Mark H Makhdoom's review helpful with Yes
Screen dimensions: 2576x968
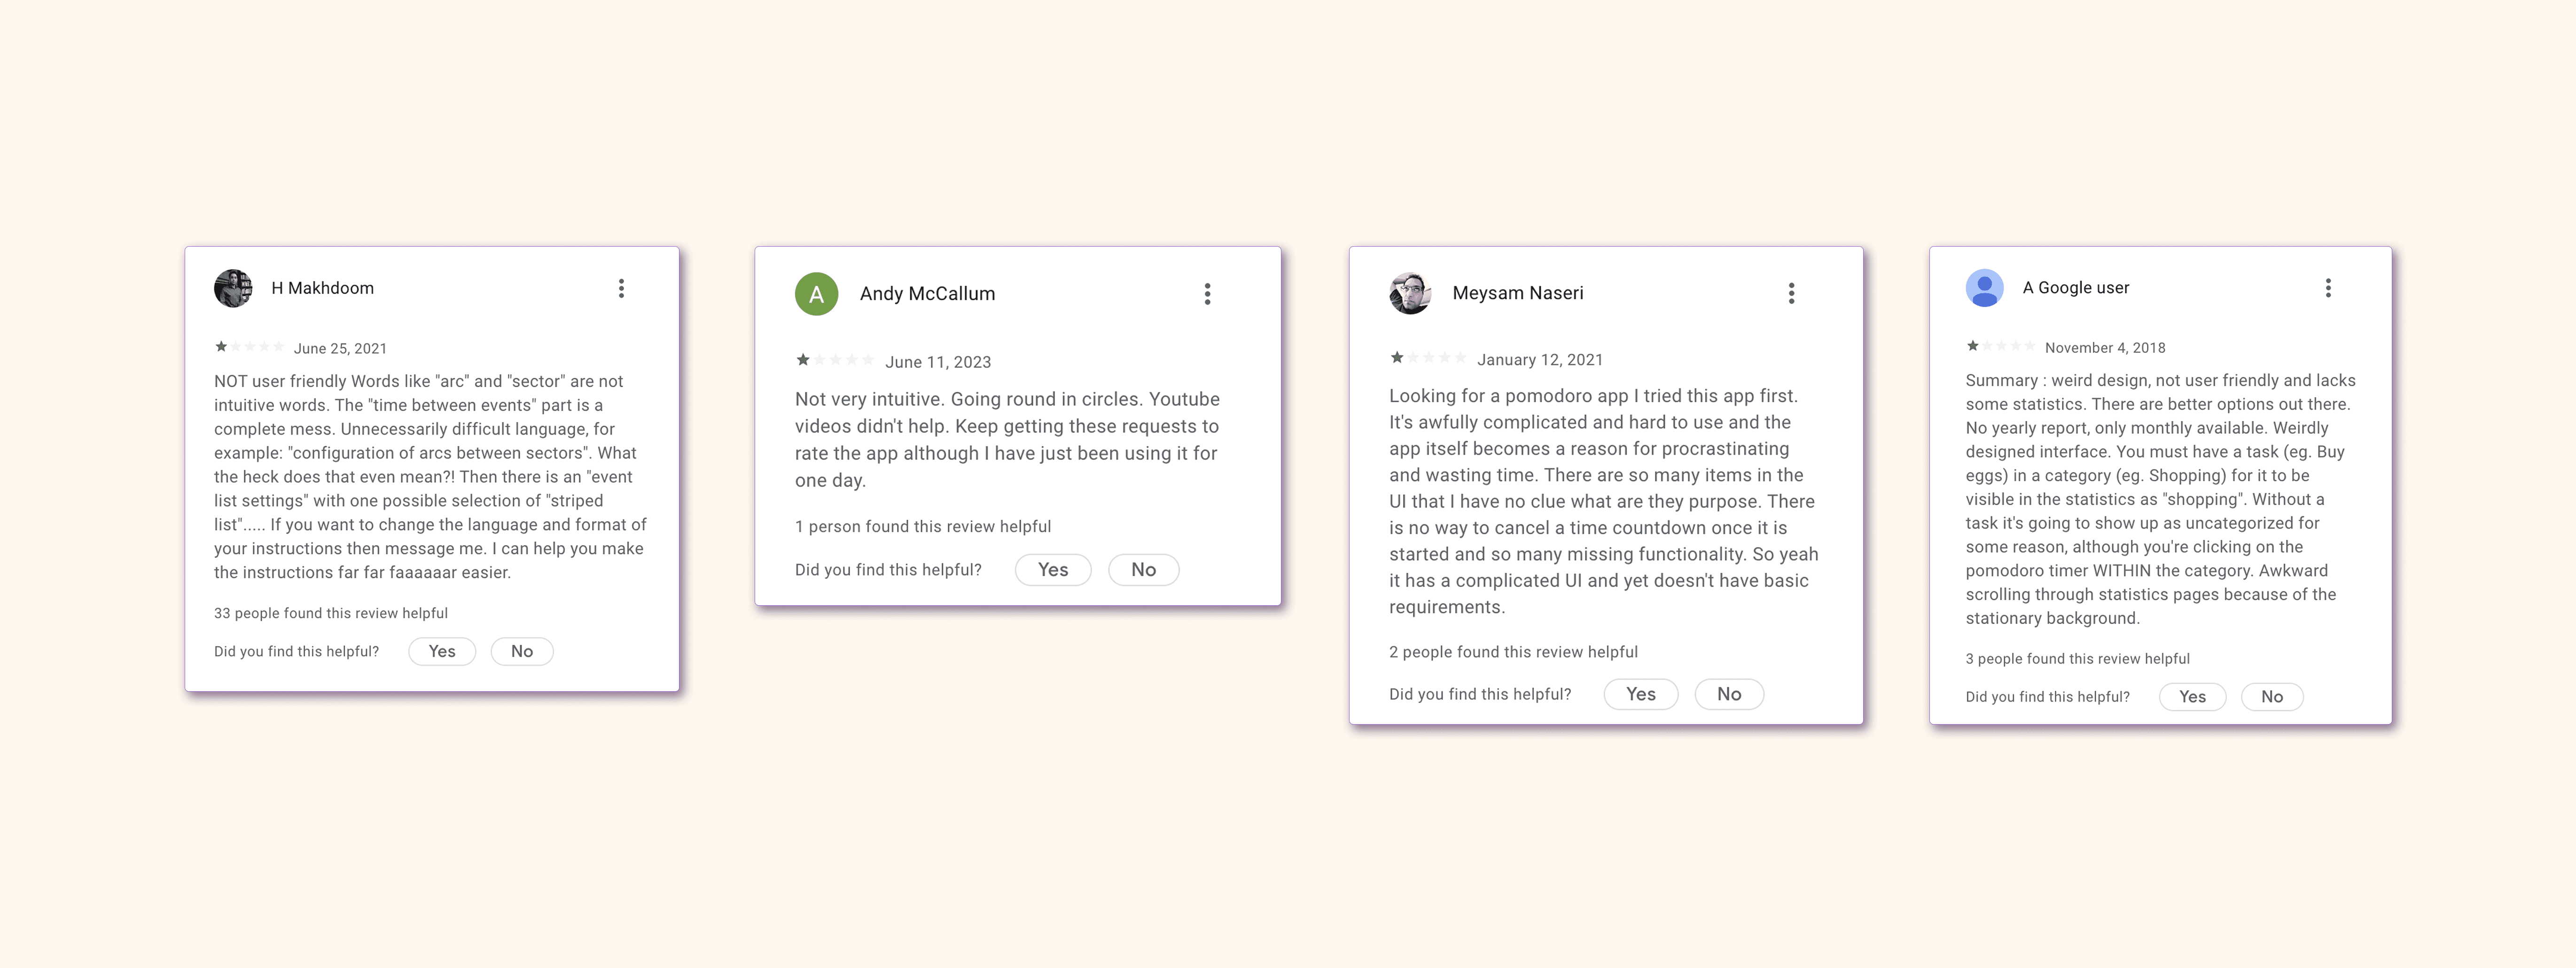tap(442, 651)
